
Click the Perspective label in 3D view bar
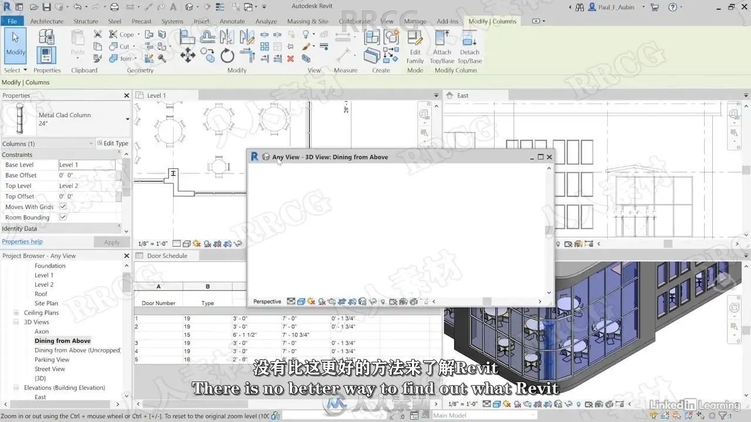tap(267, 302)
